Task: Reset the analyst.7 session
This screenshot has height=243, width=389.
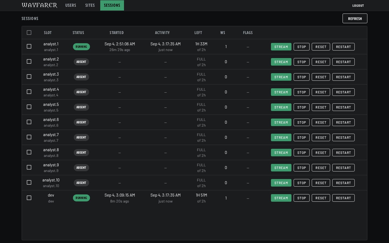Action: (x=321, y=137)
